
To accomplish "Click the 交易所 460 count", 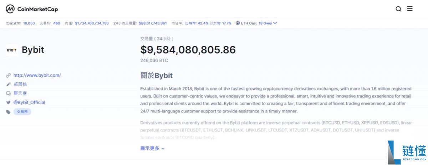I will point(57,23).
